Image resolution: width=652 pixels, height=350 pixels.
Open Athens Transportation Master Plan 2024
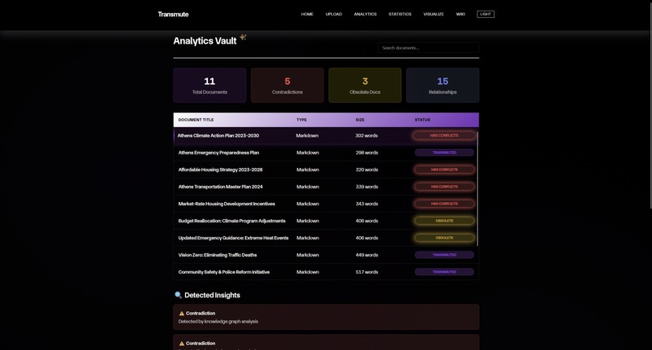pos(220,187)
